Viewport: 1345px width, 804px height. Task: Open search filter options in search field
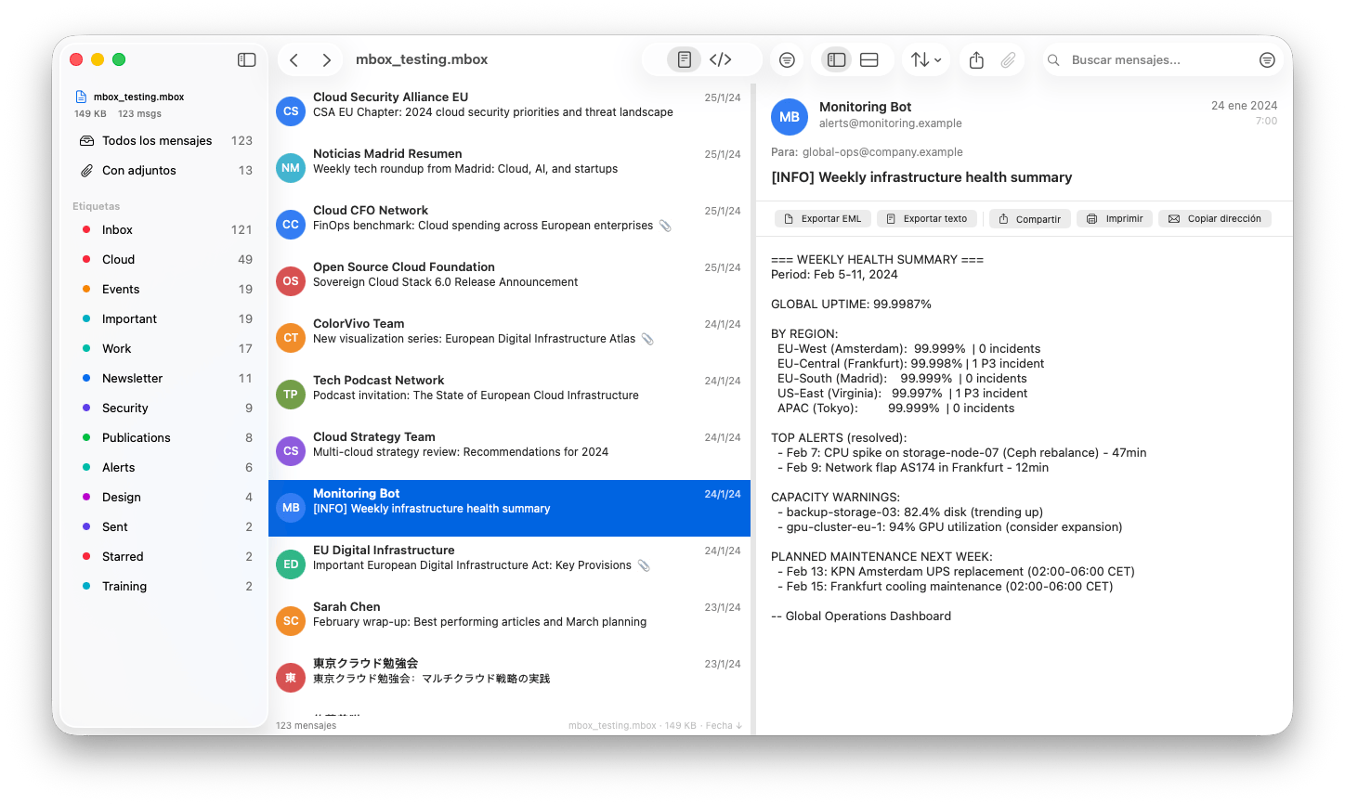pos(1267,59)
